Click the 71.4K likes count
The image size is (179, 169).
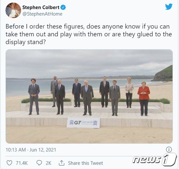point(22,163)
